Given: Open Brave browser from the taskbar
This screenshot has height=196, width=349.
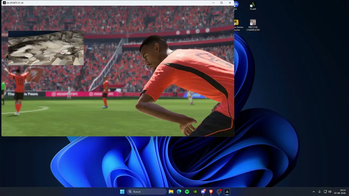Looking at the screenshot, I should [x=211, y=192].
